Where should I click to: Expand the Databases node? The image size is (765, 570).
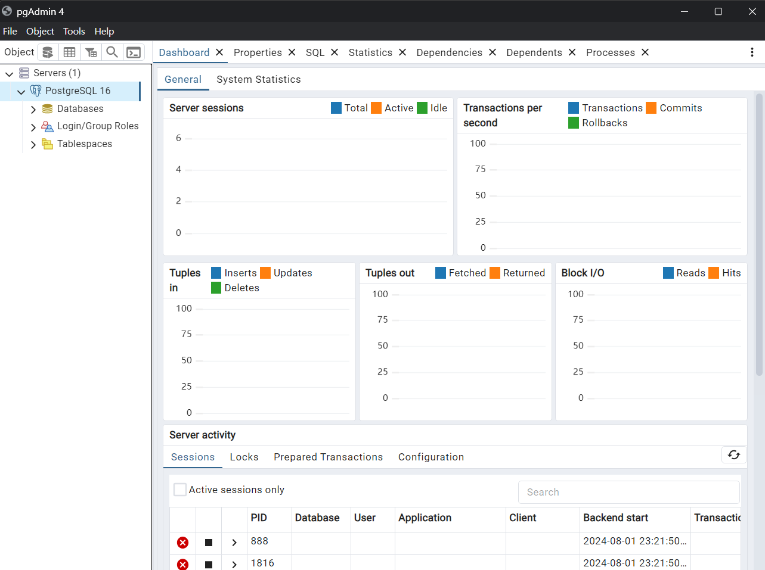click(x=33, y=110)
